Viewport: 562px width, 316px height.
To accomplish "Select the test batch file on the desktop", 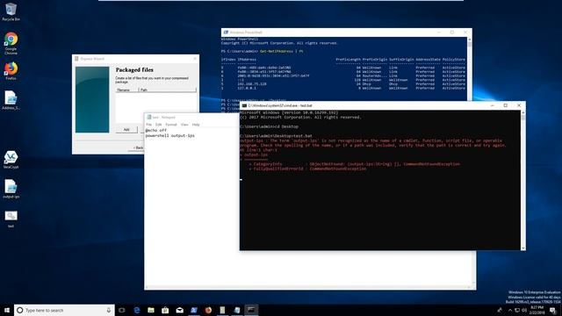I will tap(11, 219).
